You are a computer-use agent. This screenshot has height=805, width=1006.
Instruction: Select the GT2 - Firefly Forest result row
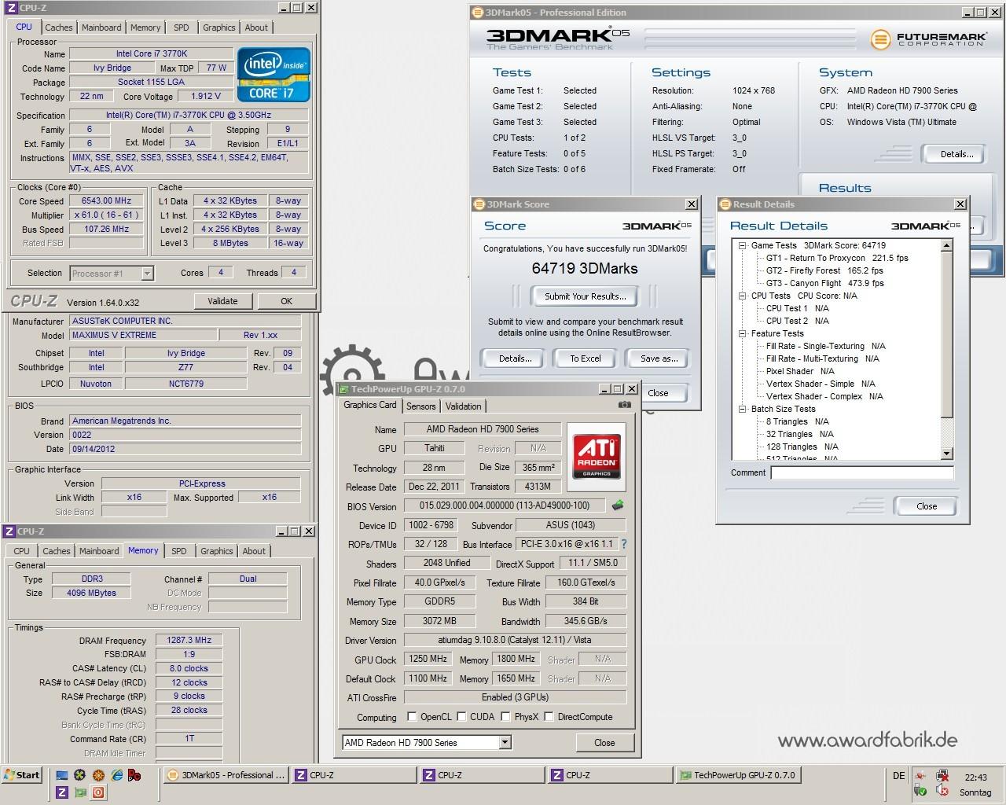(824, 270)
